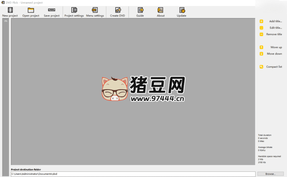This screenshot has height=177, width=287.
Task: Save the current project
Action: [52, 10]
